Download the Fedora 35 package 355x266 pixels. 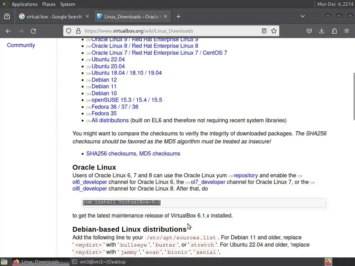[x=104, y=114]
